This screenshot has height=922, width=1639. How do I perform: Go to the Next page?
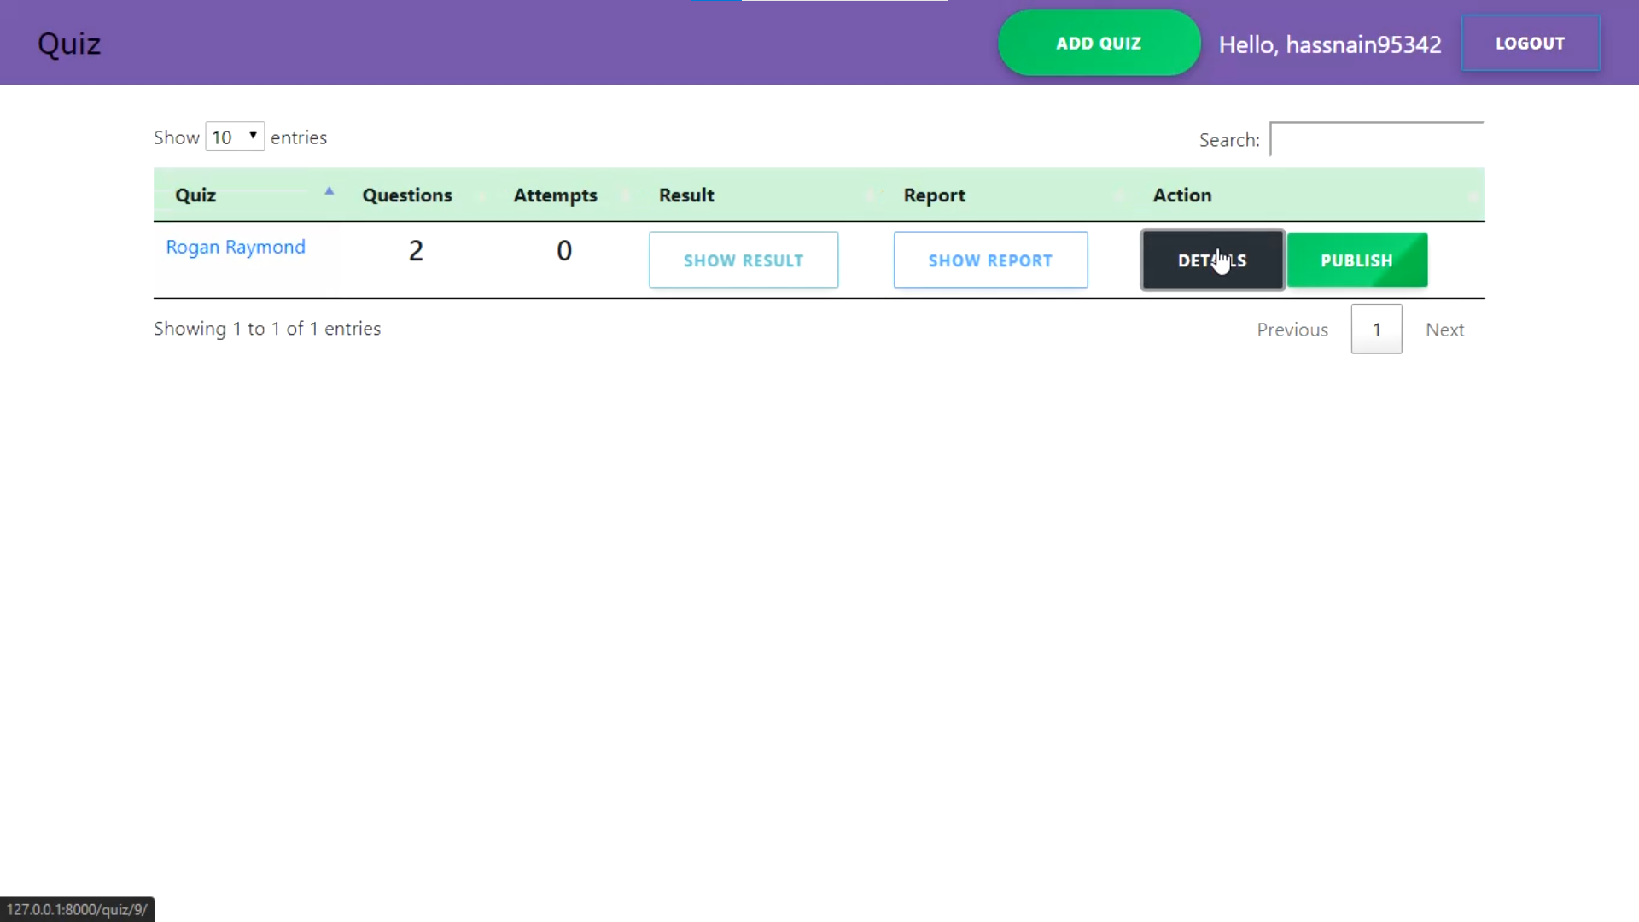click(1444, 330)
